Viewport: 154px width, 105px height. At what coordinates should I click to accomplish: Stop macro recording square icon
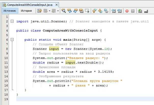[x=133, y=11]
